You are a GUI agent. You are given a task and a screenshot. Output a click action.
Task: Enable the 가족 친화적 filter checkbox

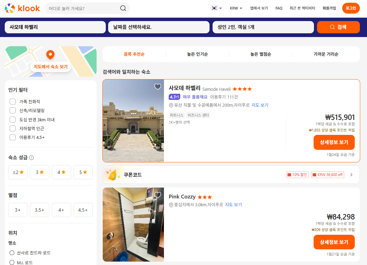click(13, 102)
